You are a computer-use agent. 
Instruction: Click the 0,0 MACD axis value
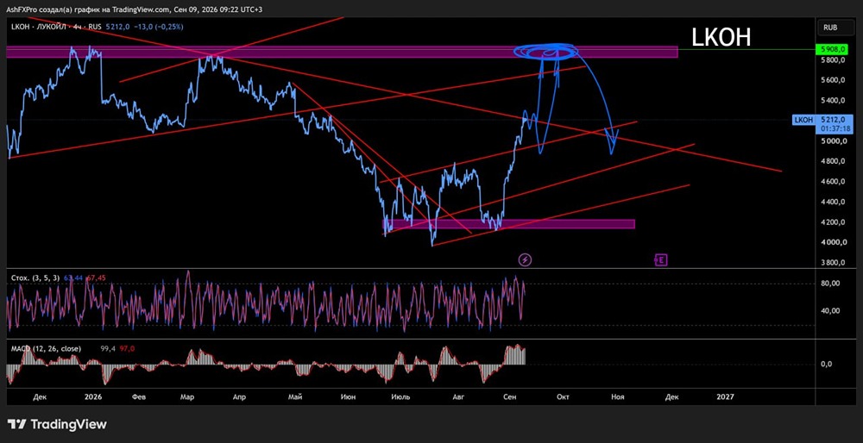(x=828, y=364)
